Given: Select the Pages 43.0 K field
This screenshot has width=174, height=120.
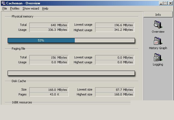Looking at the screenshot, I should click(49, 94).
